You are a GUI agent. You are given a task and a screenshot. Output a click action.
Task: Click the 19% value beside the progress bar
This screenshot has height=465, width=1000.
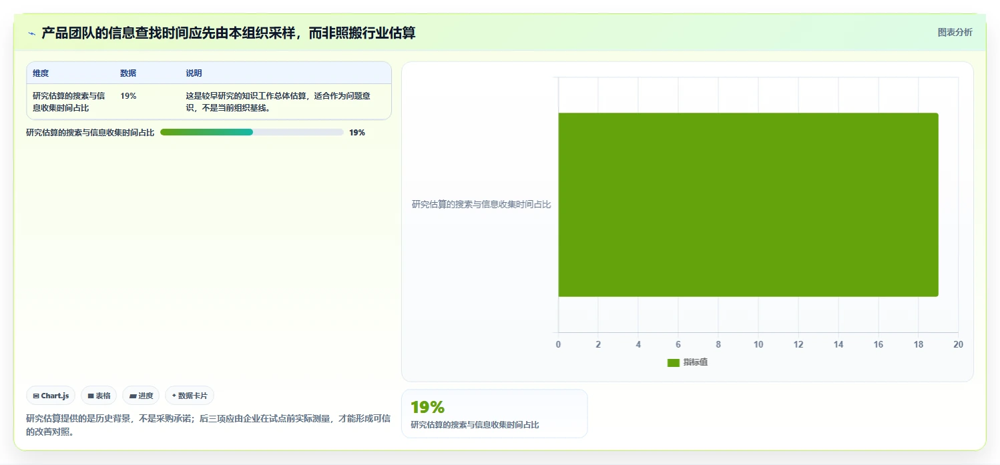click(x=357, y=133)
